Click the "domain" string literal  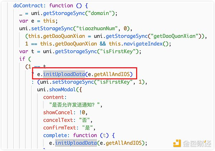[x=100, y=13]
